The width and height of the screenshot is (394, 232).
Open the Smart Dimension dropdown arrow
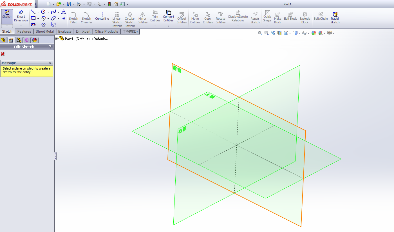(21, 26)
